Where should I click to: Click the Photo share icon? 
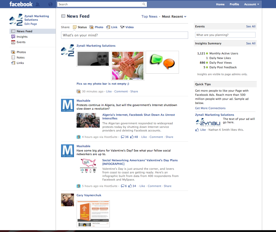tap(91, 27)
